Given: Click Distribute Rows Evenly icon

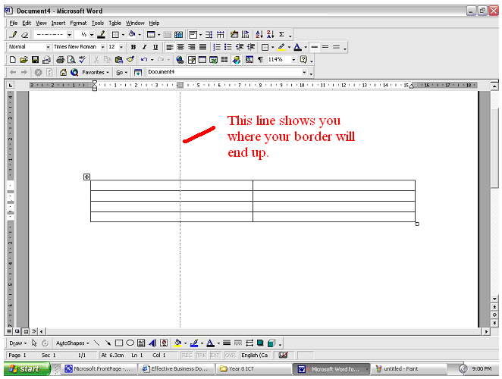Looking at the screenshot, I should tap(209, 34).
